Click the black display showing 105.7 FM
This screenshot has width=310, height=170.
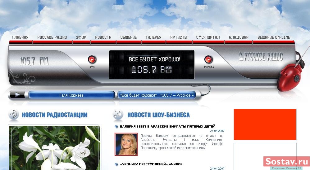(152, 65)
